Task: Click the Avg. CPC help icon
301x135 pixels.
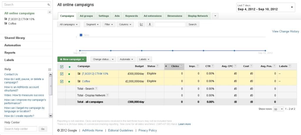Action: coord(235,66)
